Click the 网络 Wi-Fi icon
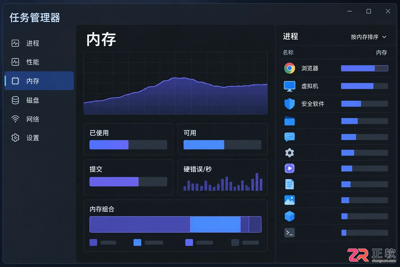The width and height of the screenshot is (400, 267). pyautogui.click(x=15, y=119)
